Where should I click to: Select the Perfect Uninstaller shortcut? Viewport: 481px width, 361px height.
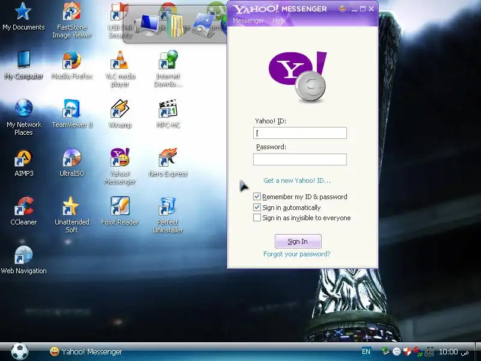click(x=168, y=215)
